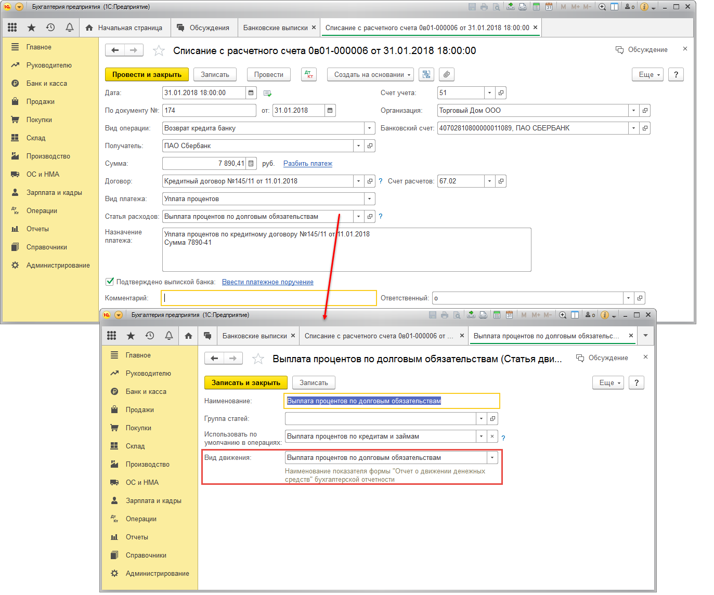
Task: Open the Договор record form
Action: 370,181
